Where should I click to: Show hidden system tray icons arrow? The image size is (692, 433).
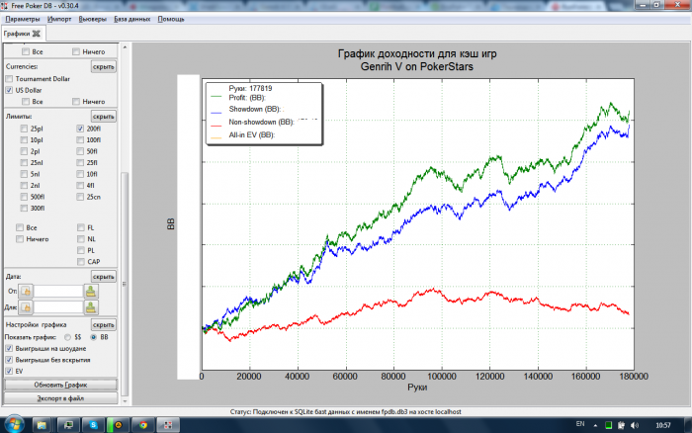point(595,425)
